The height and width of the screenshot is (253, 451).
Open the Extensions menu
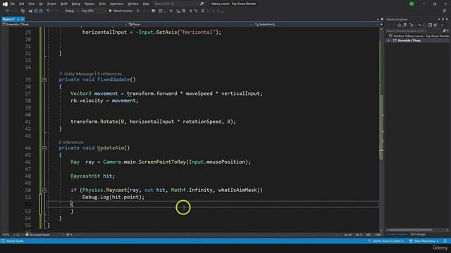[116, 4]
